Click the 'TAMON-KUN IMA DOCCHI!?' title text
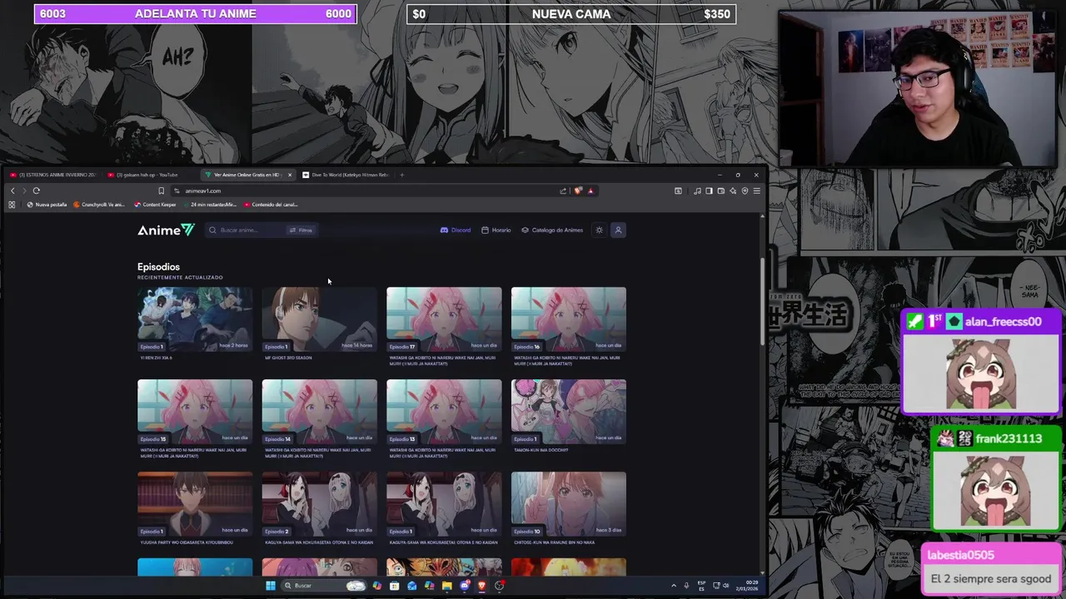Image resolution: width=1066 pixels, height=599 pixels. click(541, 450)
